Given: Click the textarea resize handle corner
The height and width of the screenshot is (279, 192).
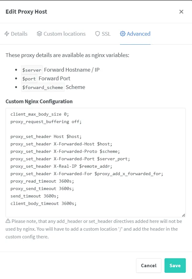Looking at the screenshot, I should coord(183,215).
